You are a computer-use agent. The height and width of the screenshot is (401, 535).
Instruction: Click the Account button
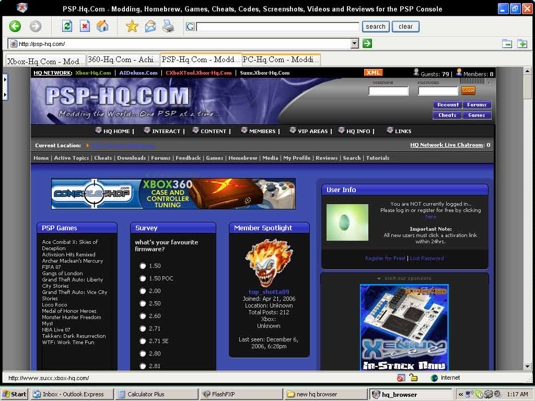(448, 104)
